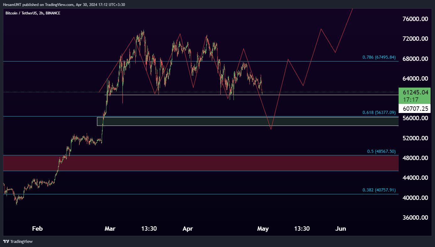435x247 pixels.
Task: Click the 44000.00 price axis label
Action: pyautogui.click(x=415, y=178)
